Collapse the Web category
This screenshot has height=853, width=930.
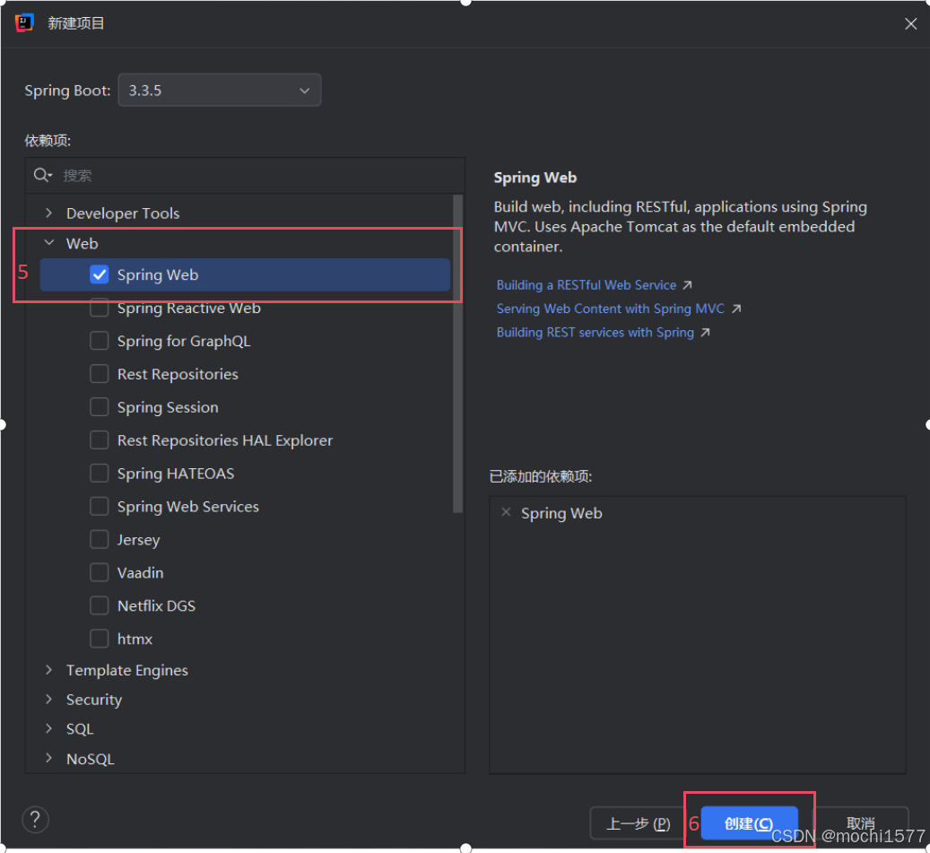(x=49, y=242)
